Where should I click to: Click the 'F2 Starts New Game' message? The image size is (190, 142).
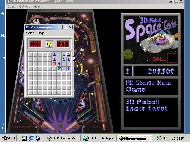tap(148, 86)
